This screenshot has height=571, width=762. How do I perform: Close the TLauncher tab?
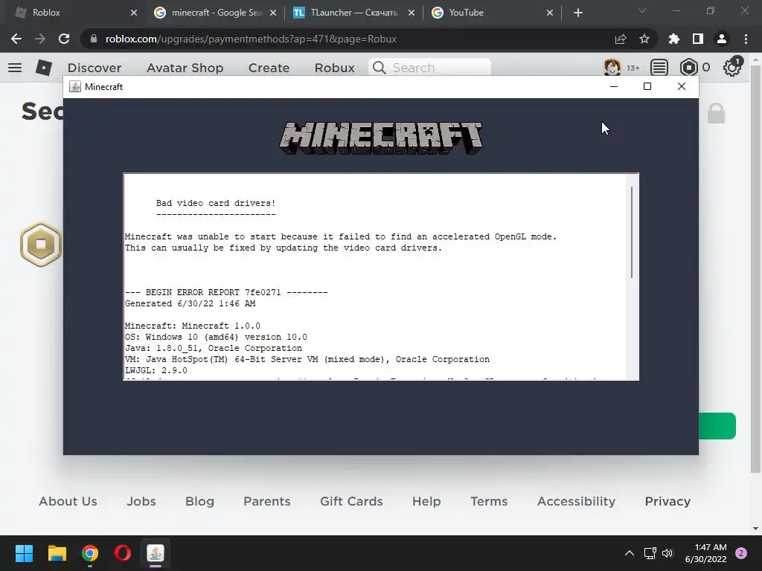pos(412,13)
